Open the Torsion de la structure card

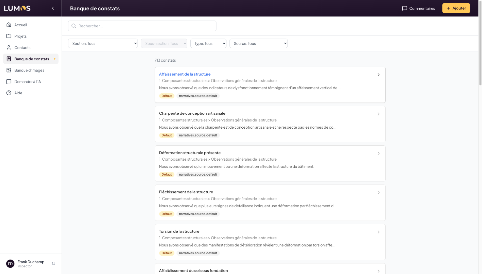pyautogui.click(x=270, y=242)
